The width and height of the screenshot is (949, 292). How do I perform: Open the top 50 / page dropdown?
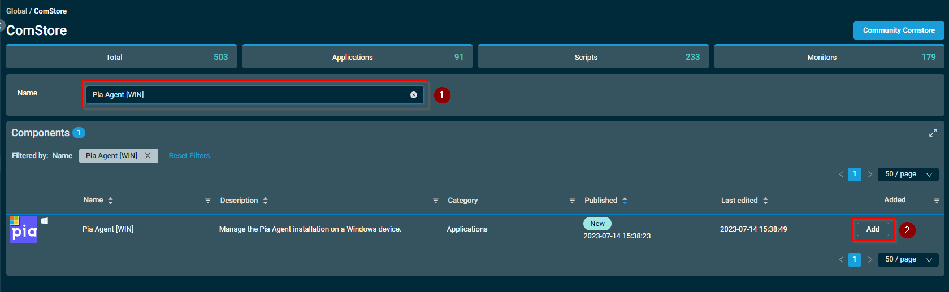(908, 175)
